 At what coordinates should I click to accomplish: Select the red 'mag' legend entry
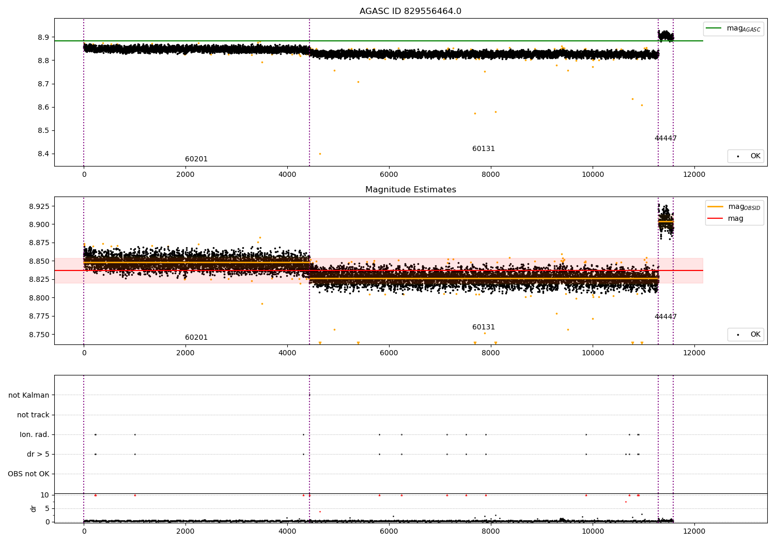coord(725,219)
